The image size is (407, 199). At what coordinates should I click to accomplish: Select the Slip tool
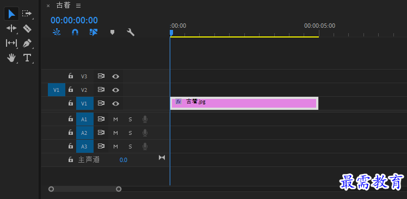(x=11, y=43)
